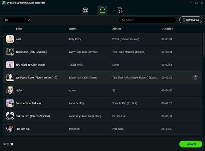
Task: Start conversion with the Convert button
Action: point(190,144)
